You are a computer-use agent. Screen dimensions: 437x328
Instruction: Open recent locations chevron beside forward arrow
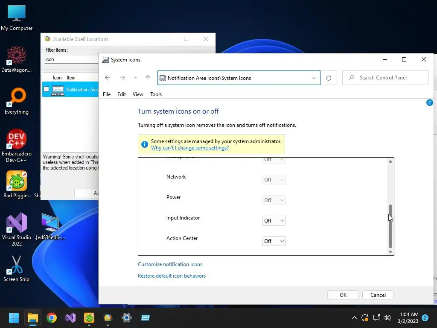click(135, 78)
